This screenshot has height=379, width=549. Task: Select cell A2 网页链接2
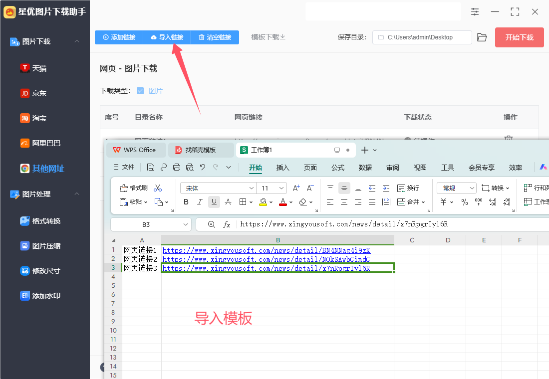coord(141,259)
